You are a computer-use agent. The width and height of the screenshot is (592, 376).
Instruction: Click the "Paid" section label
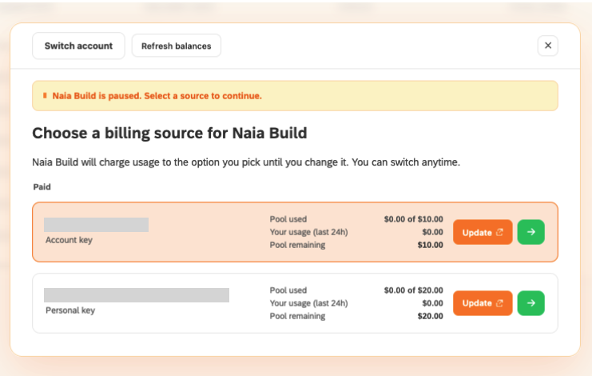click(x=42, y=187)
